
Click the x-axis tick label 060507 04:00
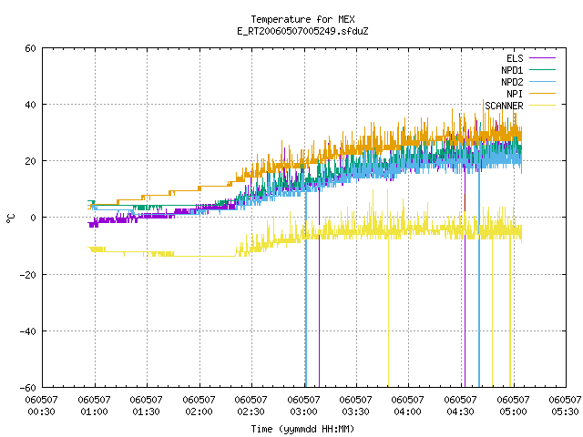408,406
